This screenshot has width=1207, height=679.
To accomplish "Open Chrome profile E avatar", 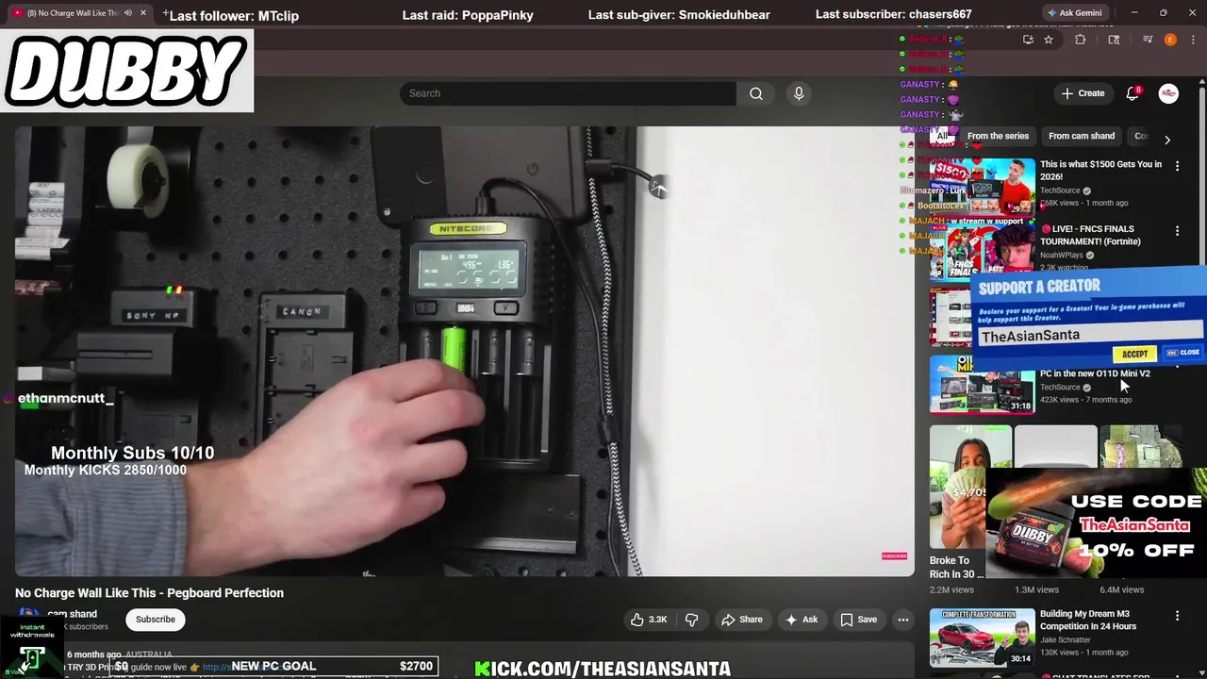I will [x=1170, y=40].
